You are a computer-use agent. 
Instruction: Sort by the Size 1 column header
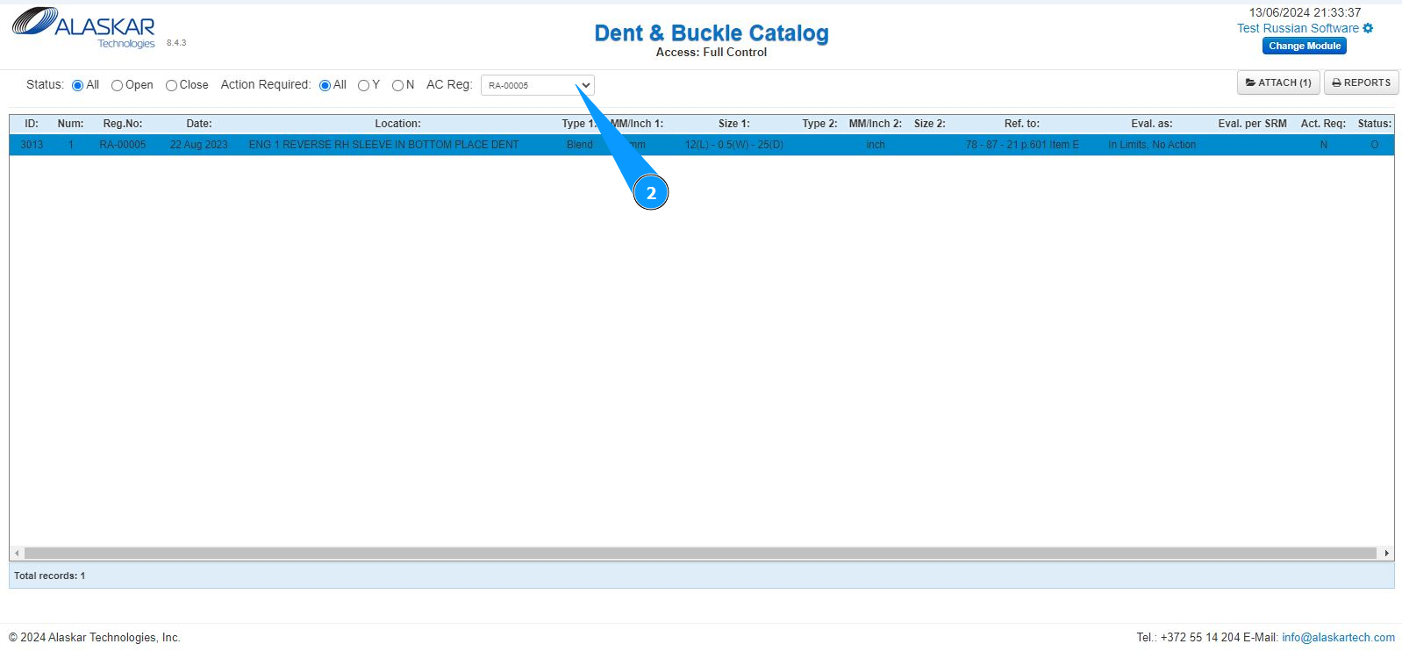[x=733, y=124]
